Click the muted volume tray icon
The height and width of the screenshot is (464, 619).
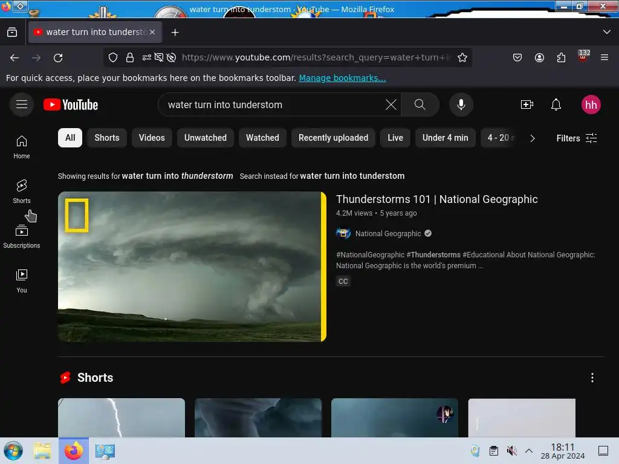tap(511, 451)
